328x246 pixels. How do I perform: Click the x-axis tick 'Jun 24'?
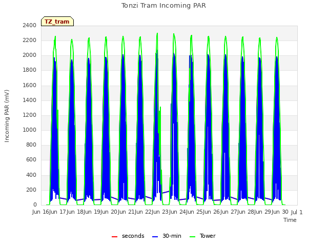[x=178, y=212]
